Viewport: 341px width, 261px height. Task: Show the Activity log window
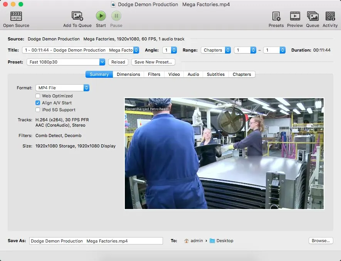[x=330, y=16]
